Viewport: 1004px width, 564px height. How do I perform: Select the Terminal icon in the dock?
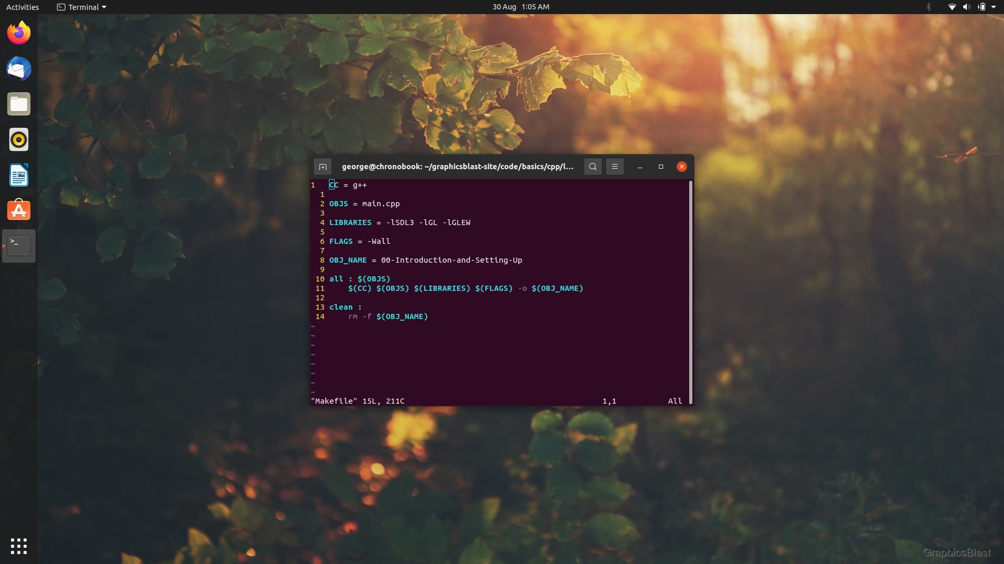pyautogui.click(x=19, y=246)
